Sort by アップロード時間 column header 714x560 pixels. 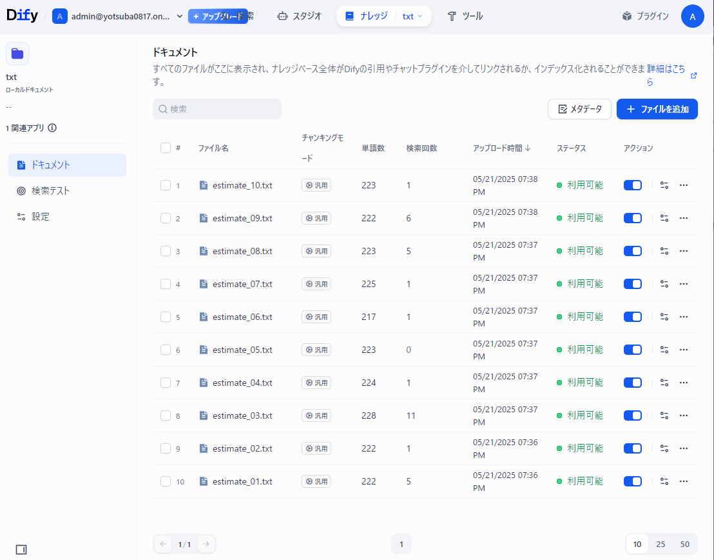[501, 148]
